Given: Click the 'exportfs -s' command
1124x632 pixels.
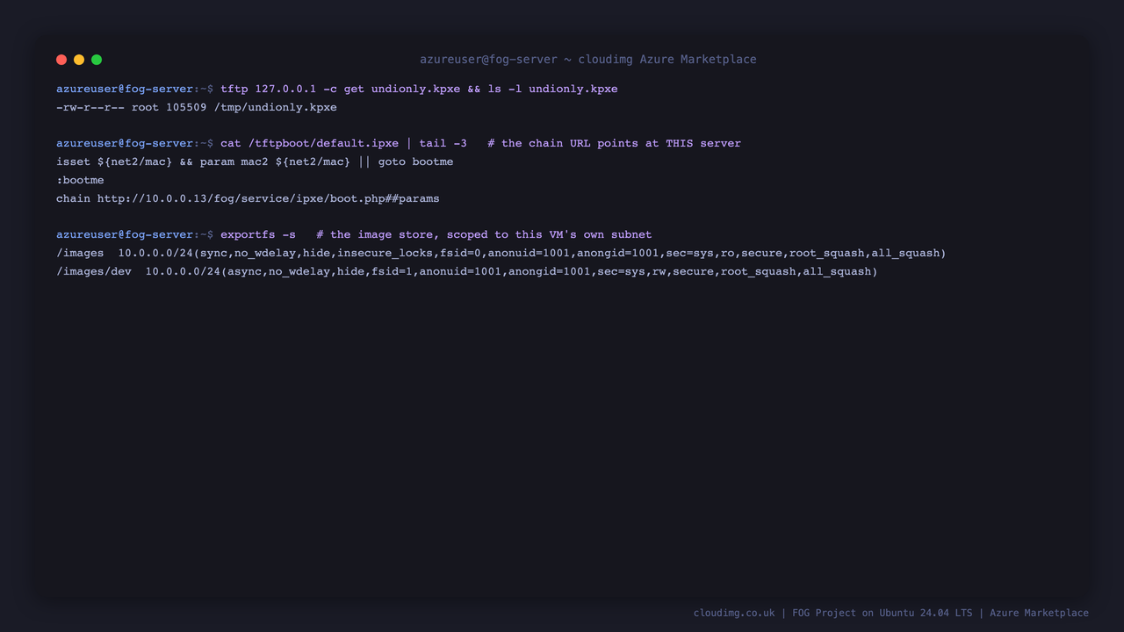Looking at the screenshot, I should point(258,234).
